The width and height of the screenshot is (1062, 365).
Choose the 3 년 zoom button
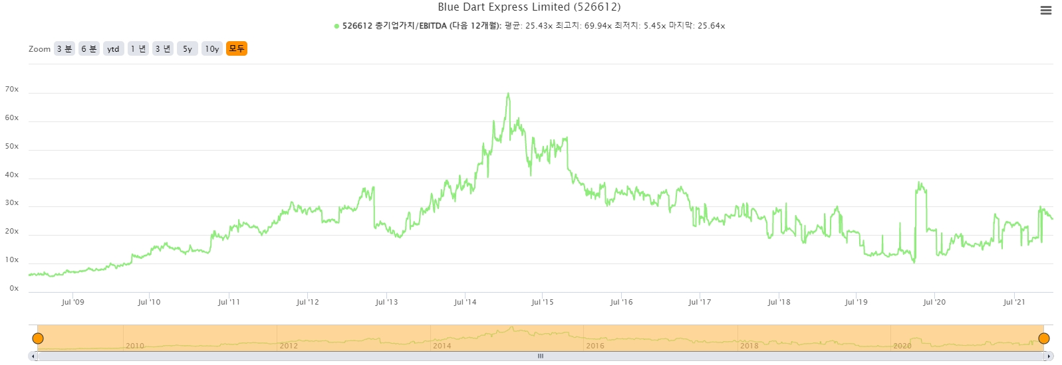(163, 48)
